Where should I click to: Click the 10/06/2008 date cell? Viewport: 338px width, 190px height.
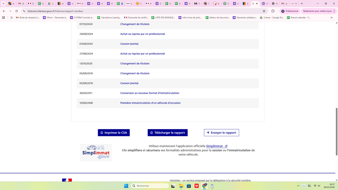pos(86,103)
